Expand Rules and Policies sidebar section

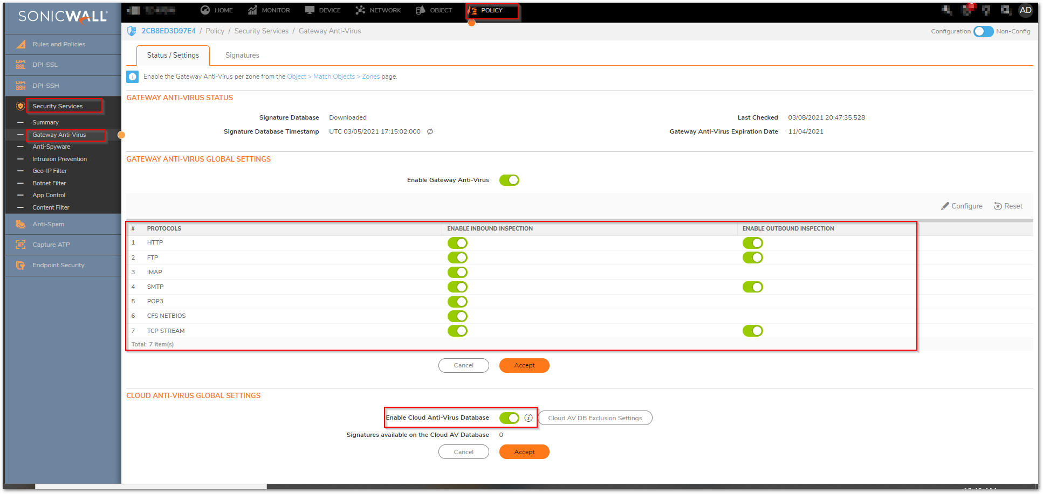(63, 44)
